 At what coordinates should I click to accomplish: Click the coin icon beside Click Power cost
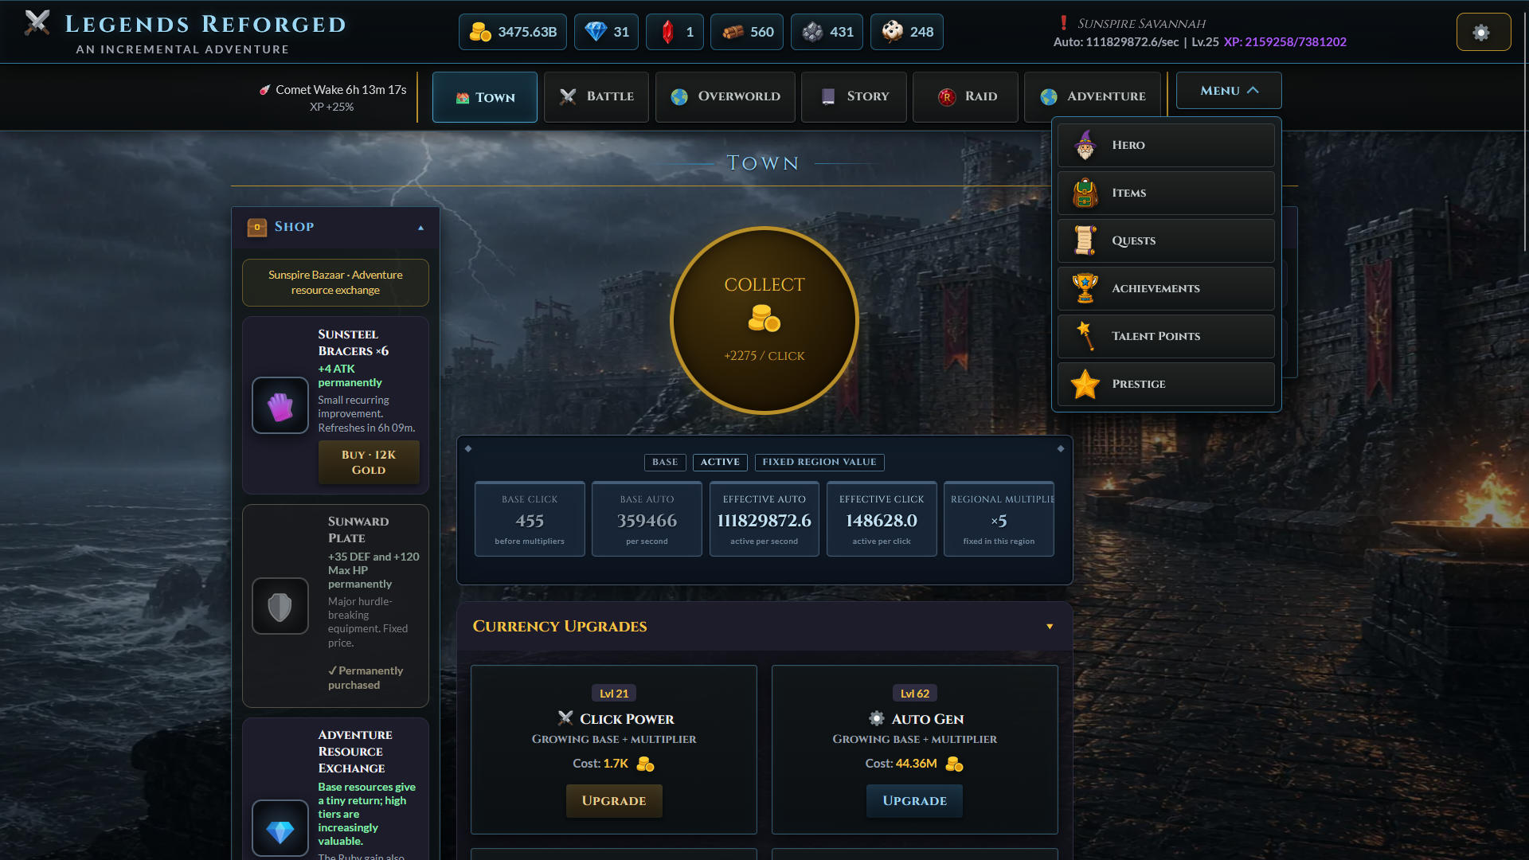[645, 764]
